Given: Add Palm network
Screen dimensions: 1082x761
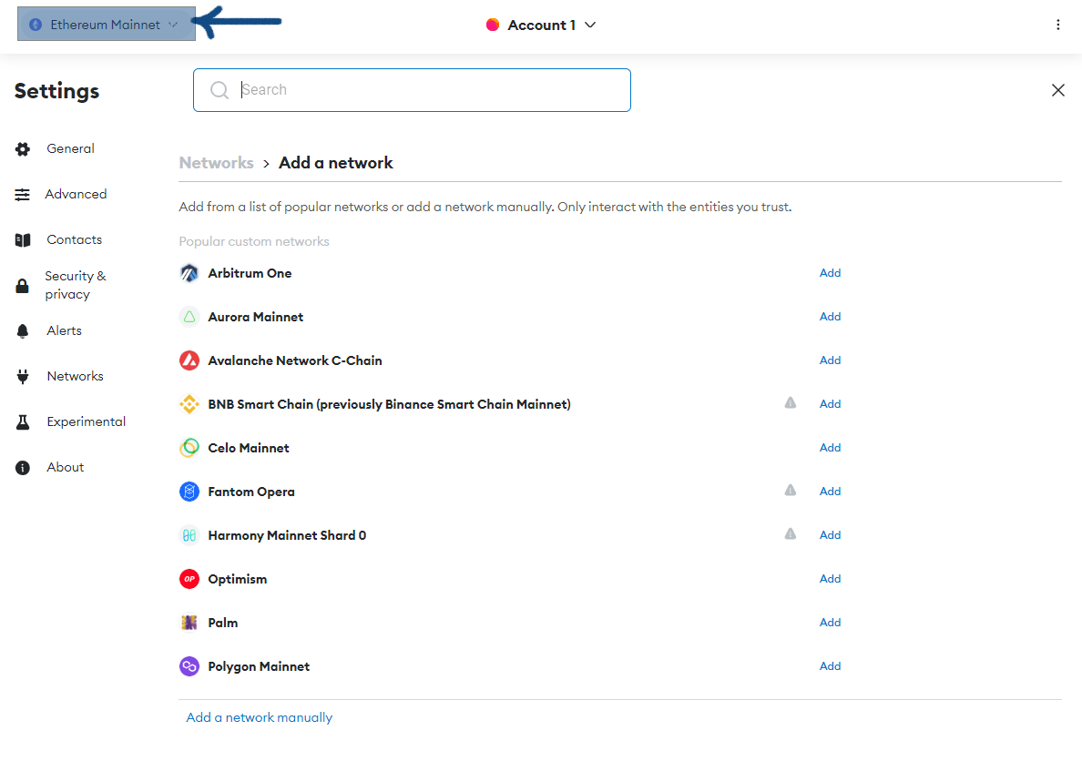Looking at the screenshot, I should (830, 623).
